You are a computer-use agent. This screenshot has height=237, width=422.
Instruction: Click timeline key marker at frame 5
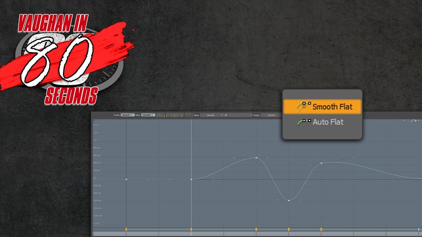289,229
